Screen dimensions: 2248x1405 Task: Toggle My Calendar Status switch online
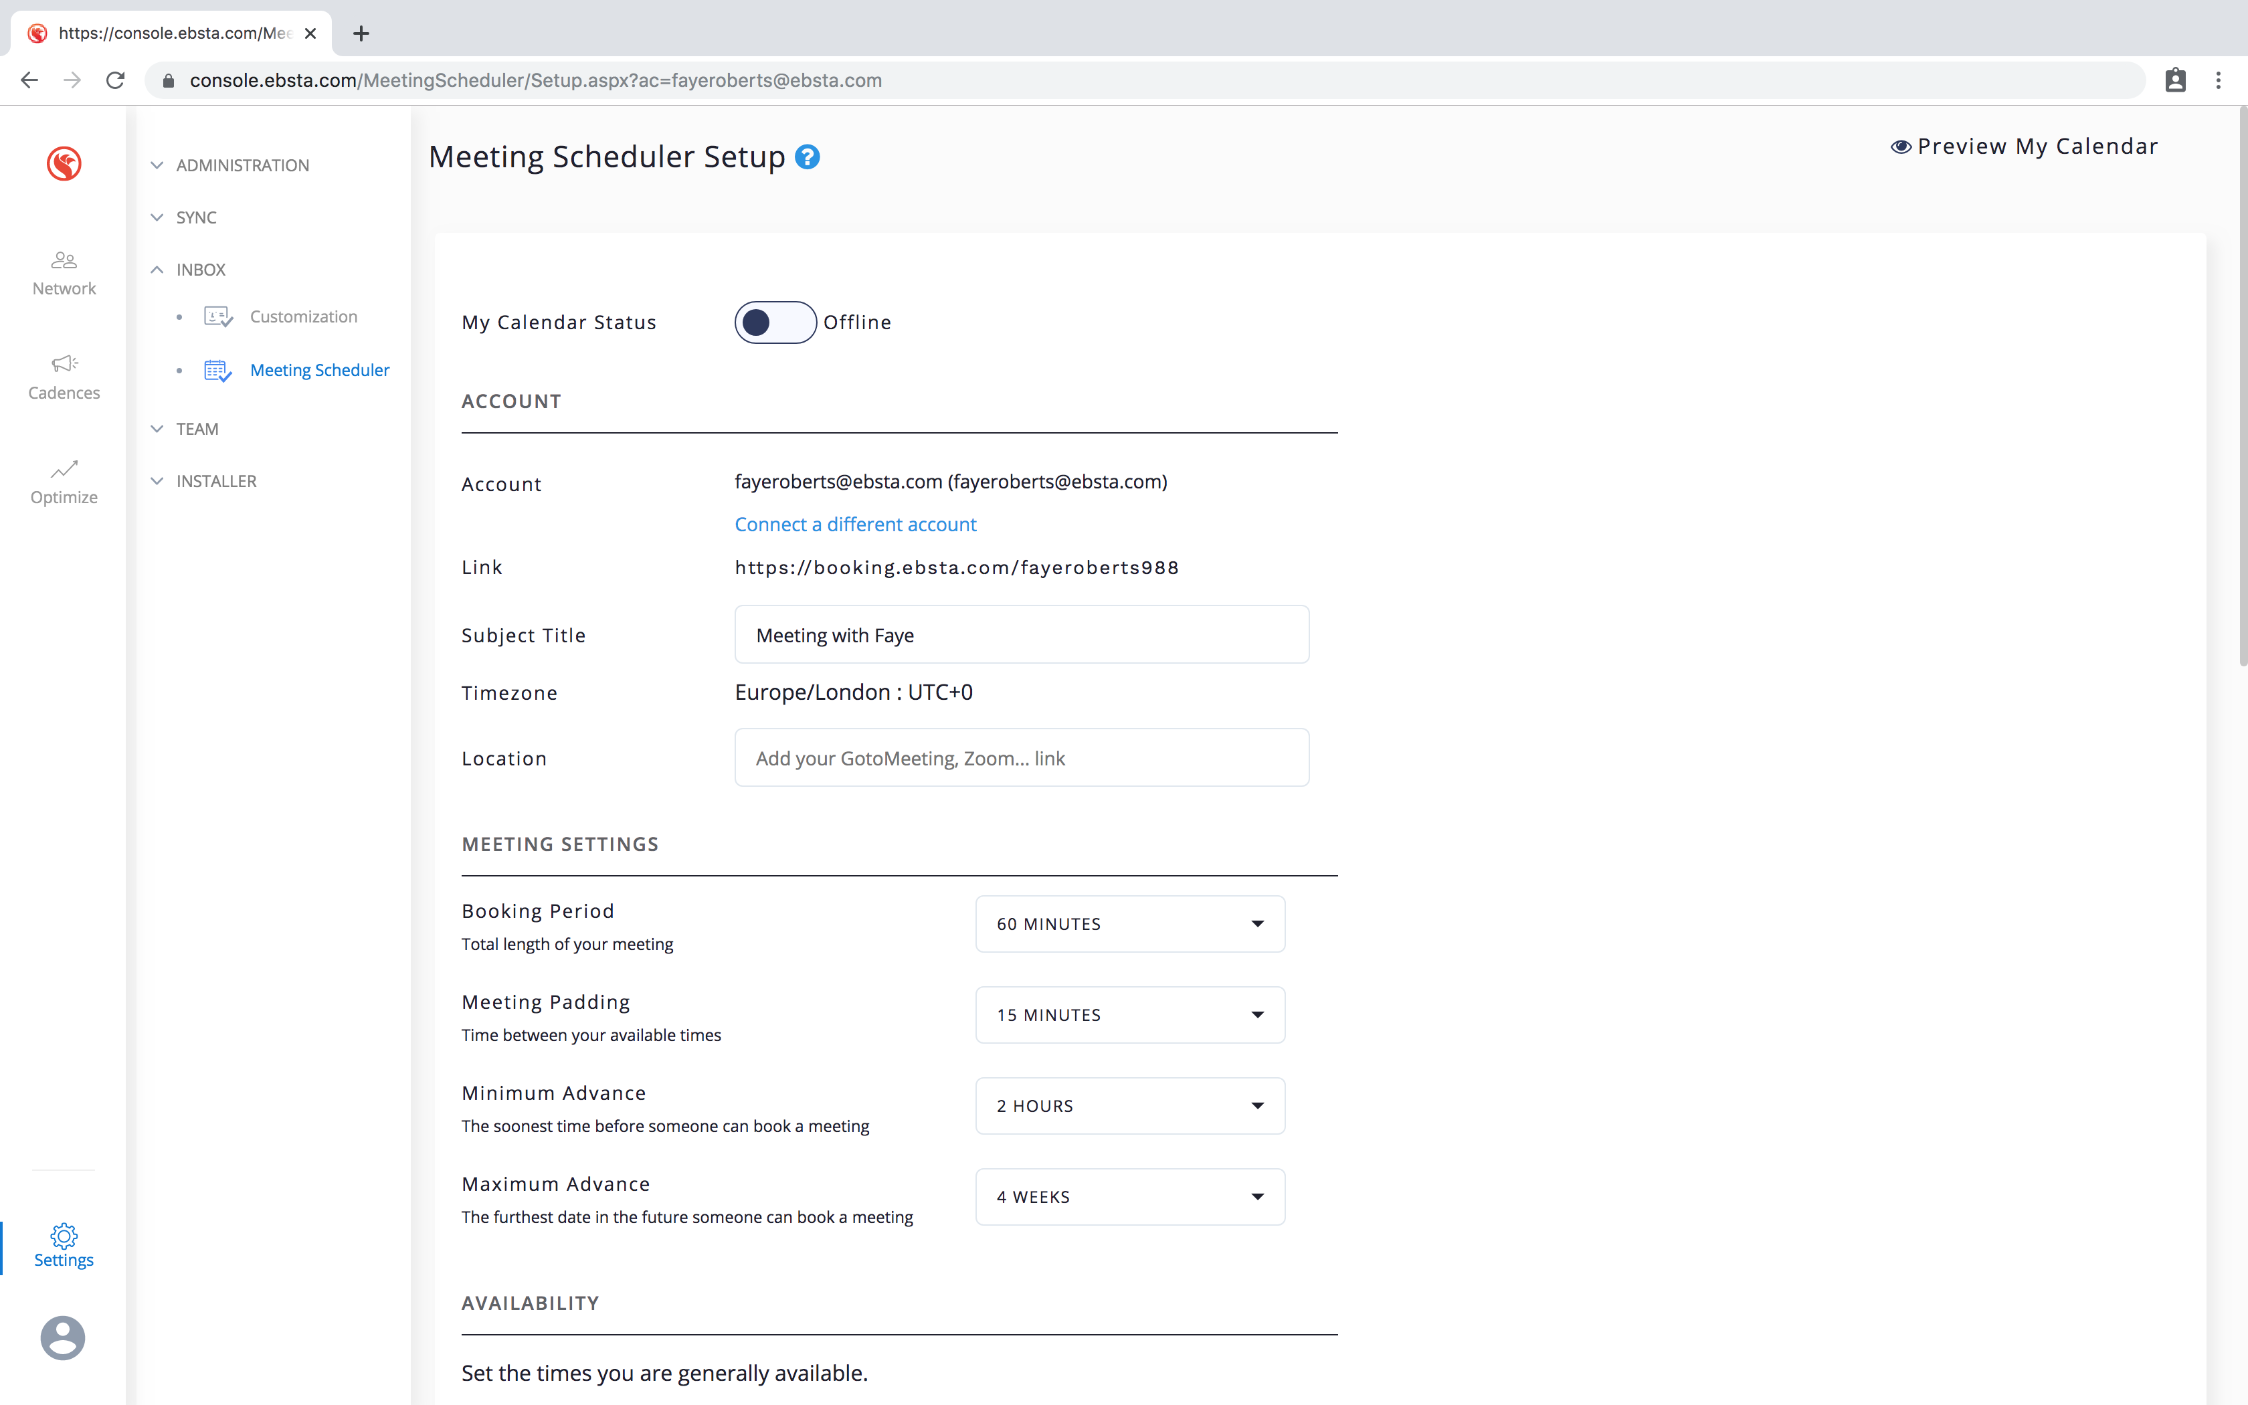pyautogui.click(x=775, y=322)
